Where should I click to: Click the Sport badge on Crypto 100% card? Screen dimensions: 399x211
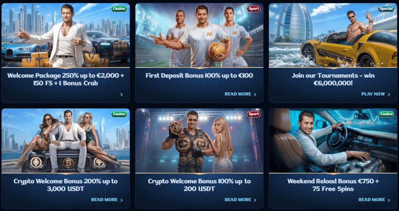[254, 114]
